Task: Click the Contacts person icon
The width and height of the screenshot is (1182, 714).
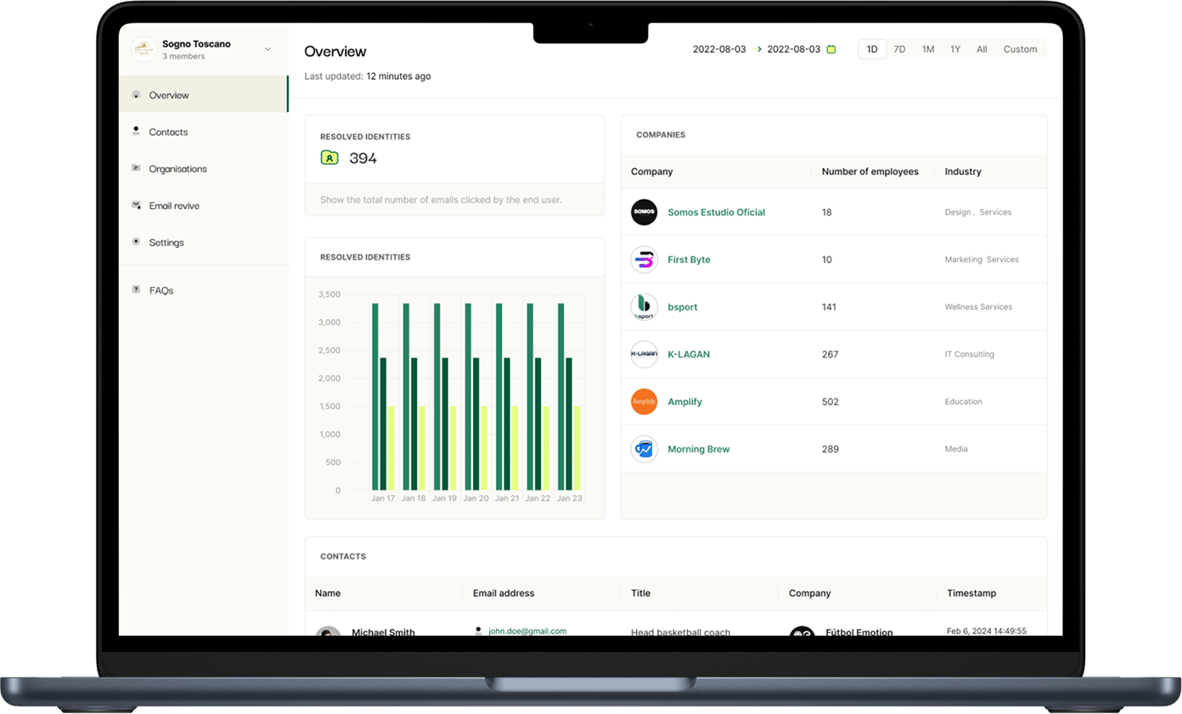Action: tap(136, 132)
